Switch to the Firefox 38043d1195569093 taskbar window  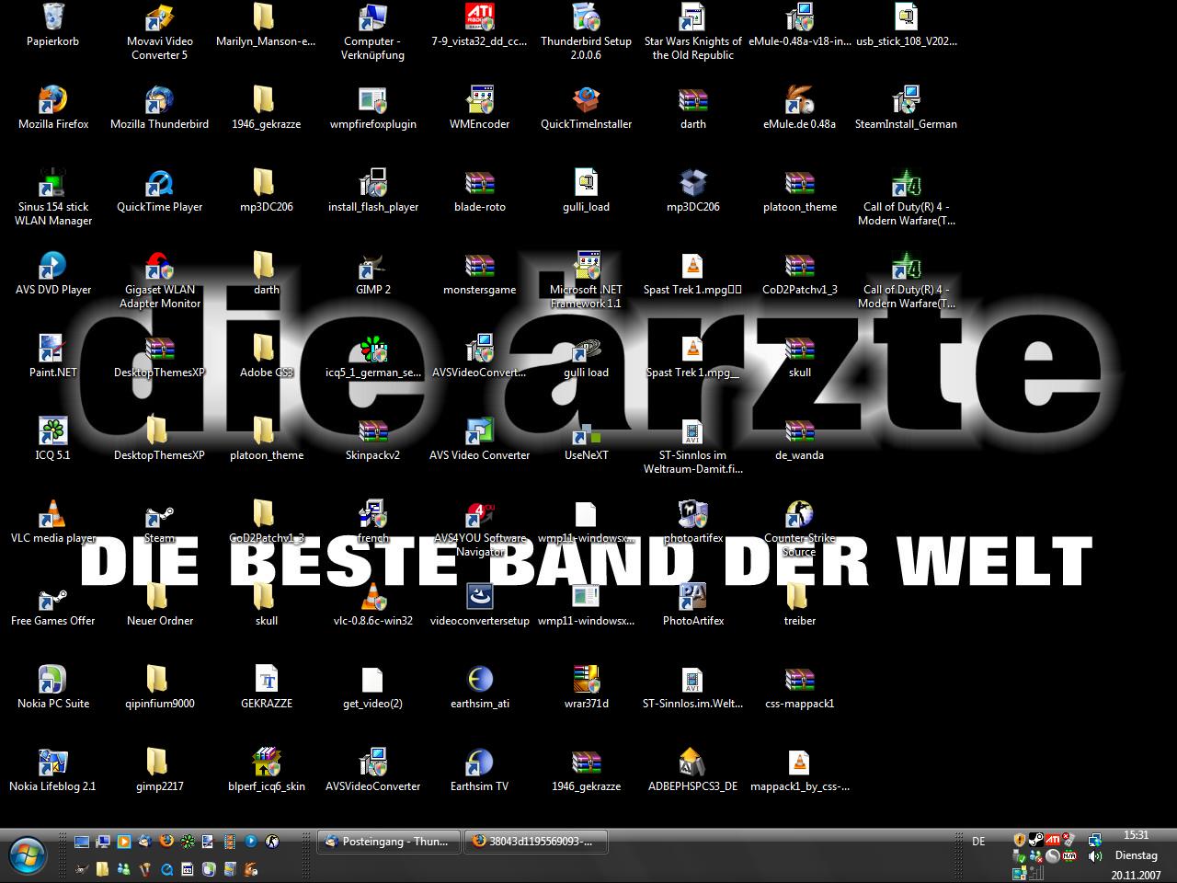point(531,841)
